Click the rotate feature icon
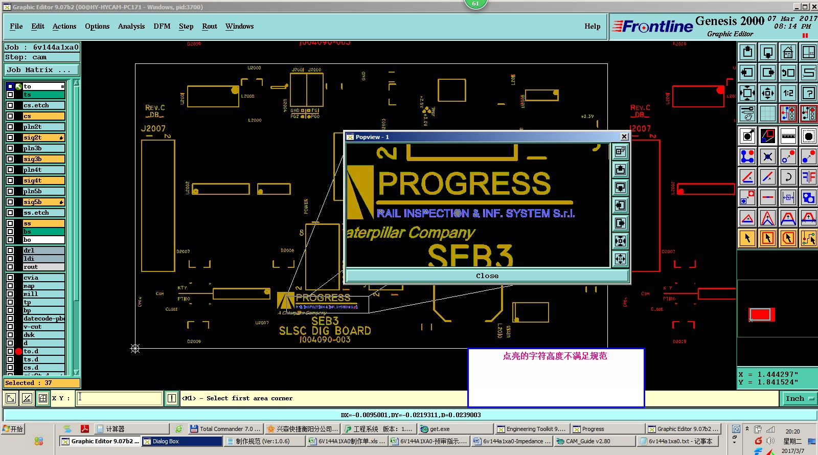The width and height of the screenshot is (818, 455). [788, 177]
